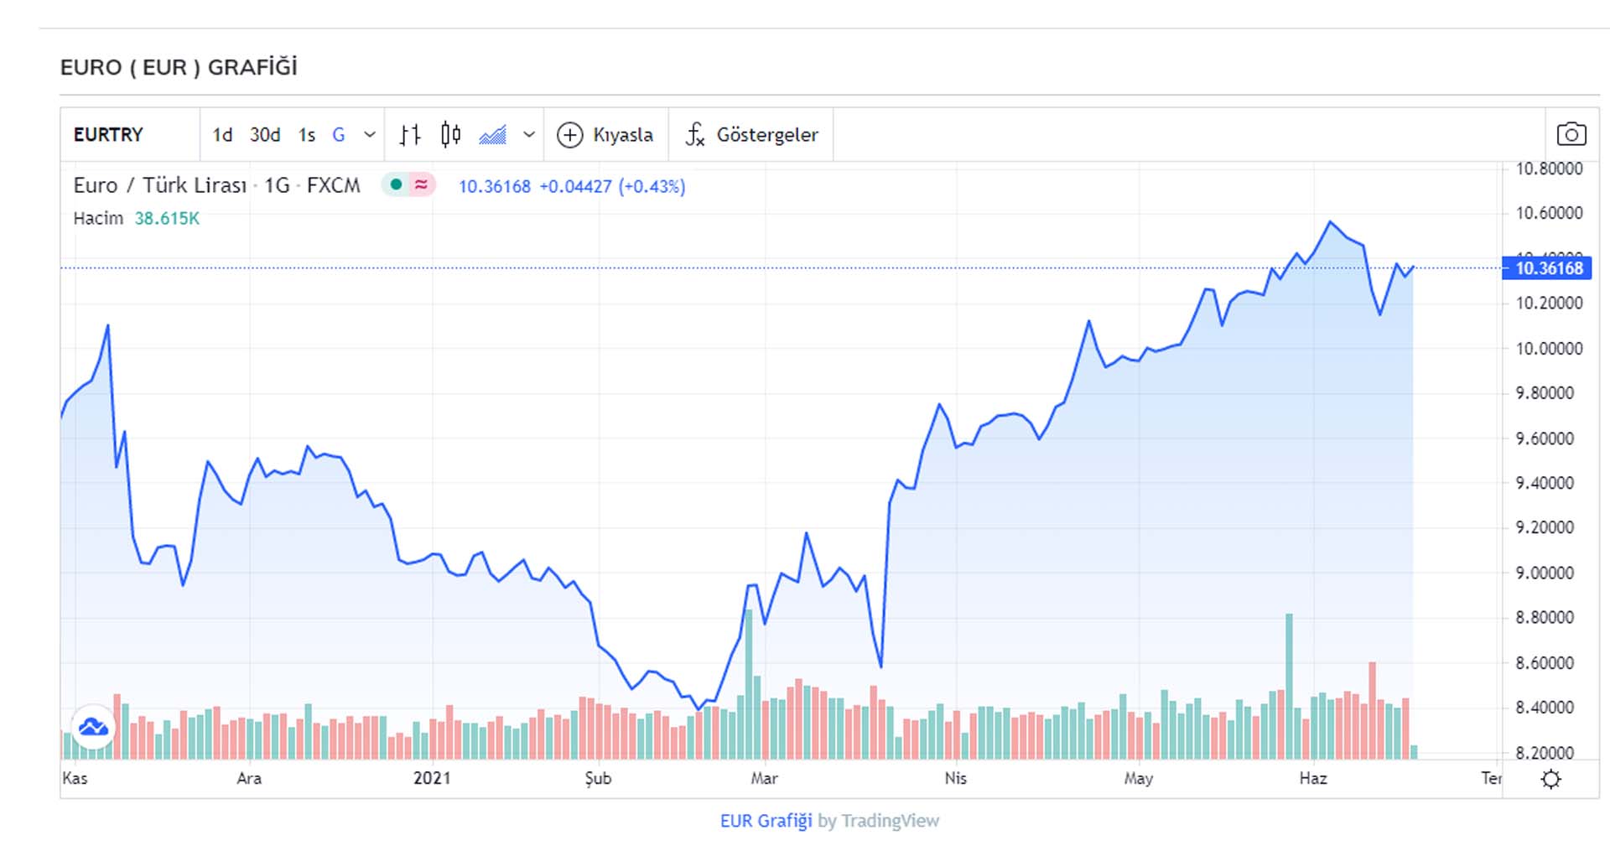Toggle the market status indicator pill
Screen dimensions: 1610x856
tap(408, 185)
